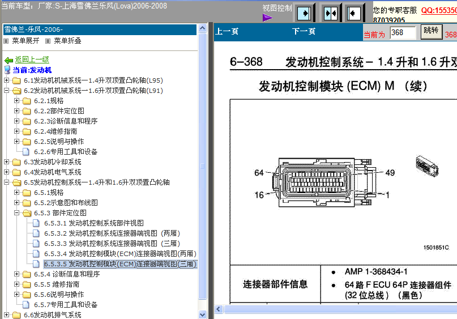Image resolution: width=457 pixels, height=319 pixels.
Task: Click open folder icon of 6.5.3 部件定位图
Action: pos(27,213)
